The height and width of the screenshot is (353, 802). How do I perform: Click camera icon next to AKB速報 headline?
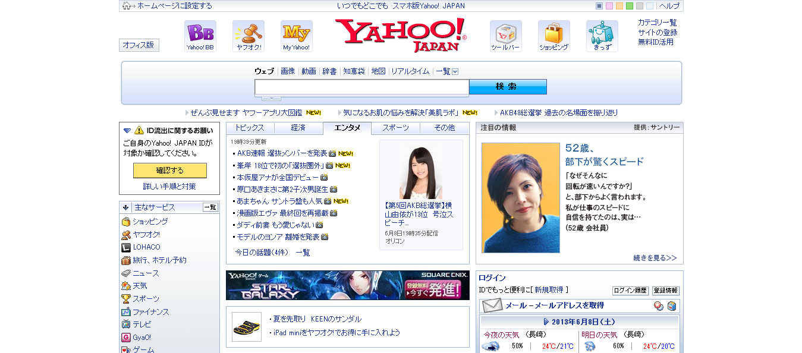[x=332, y=153]
